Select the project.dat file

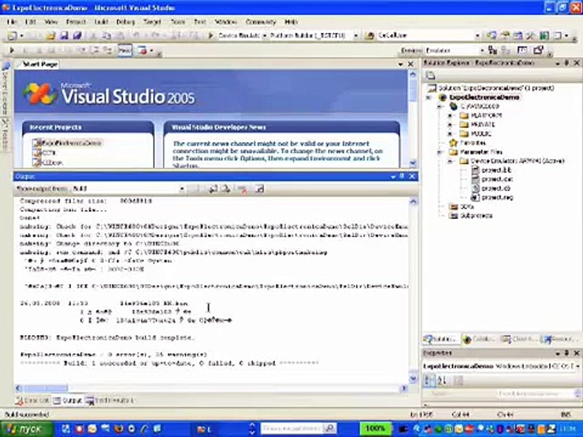tap(496, 180)
